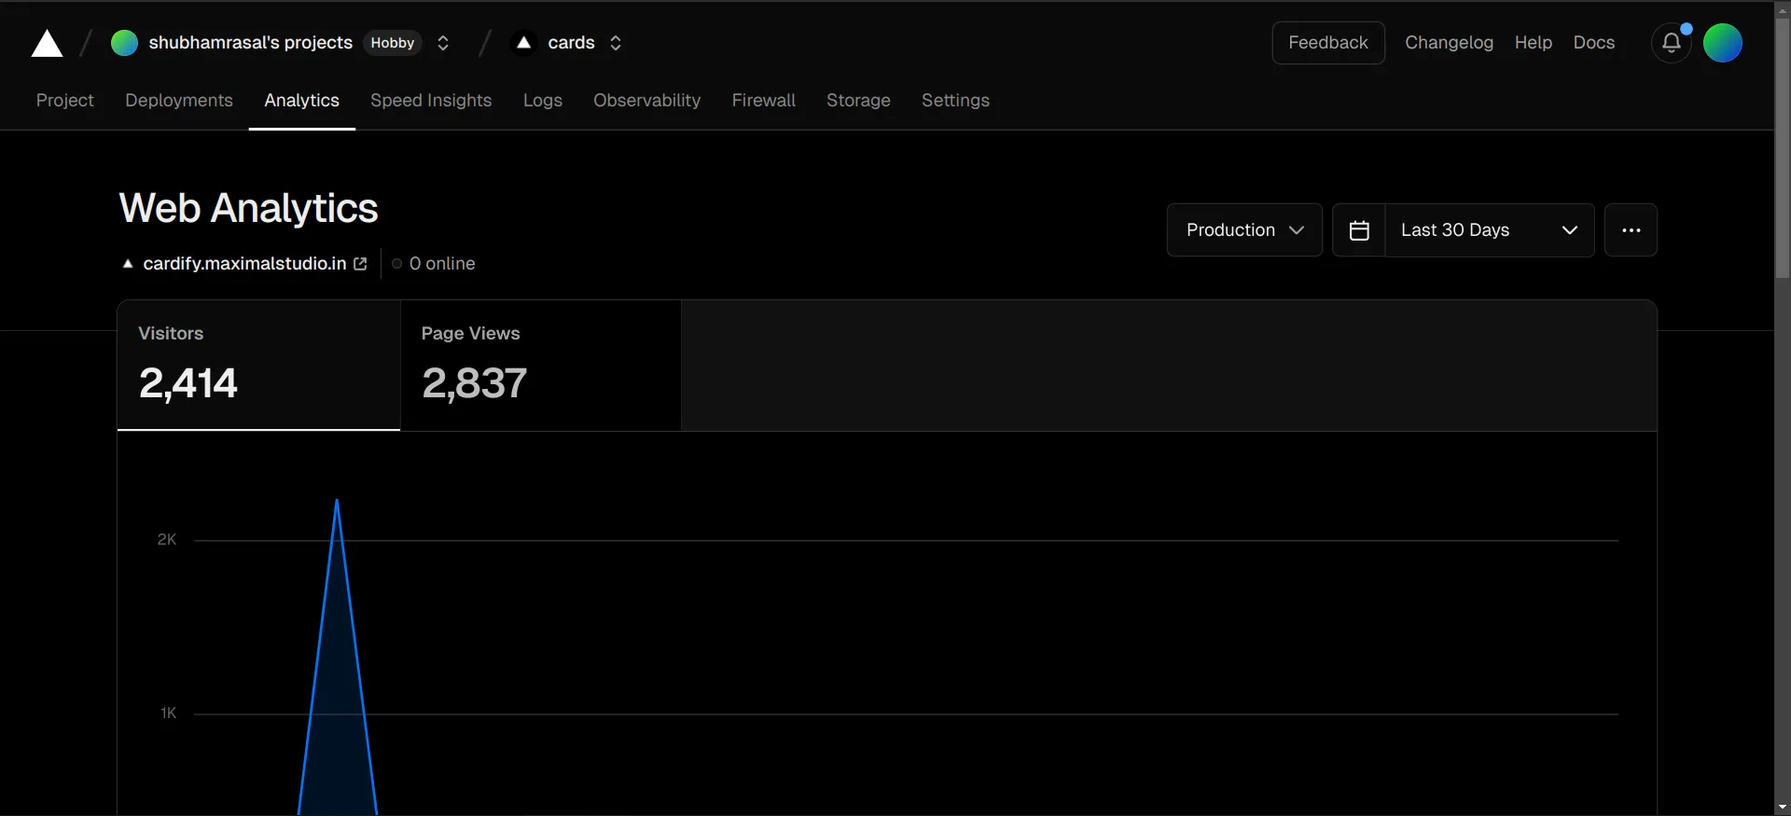
Task: Open the user avatar menu
Action: (1722, 43)
